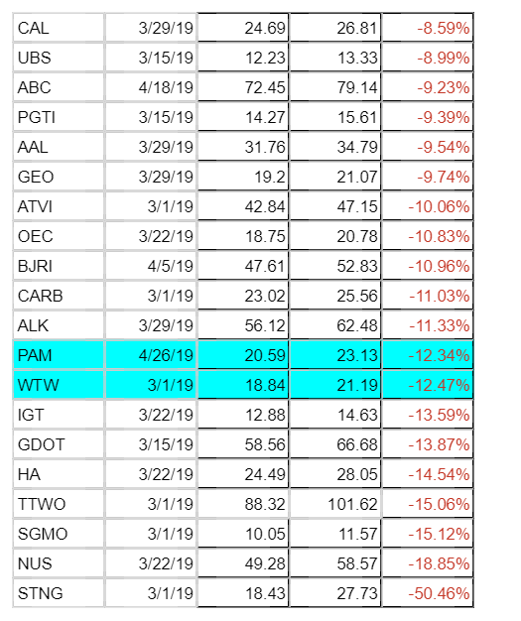Viewport: 521px width, 621px height.
Task: Select the GDOT ticker cell
Action: point(59,444)
